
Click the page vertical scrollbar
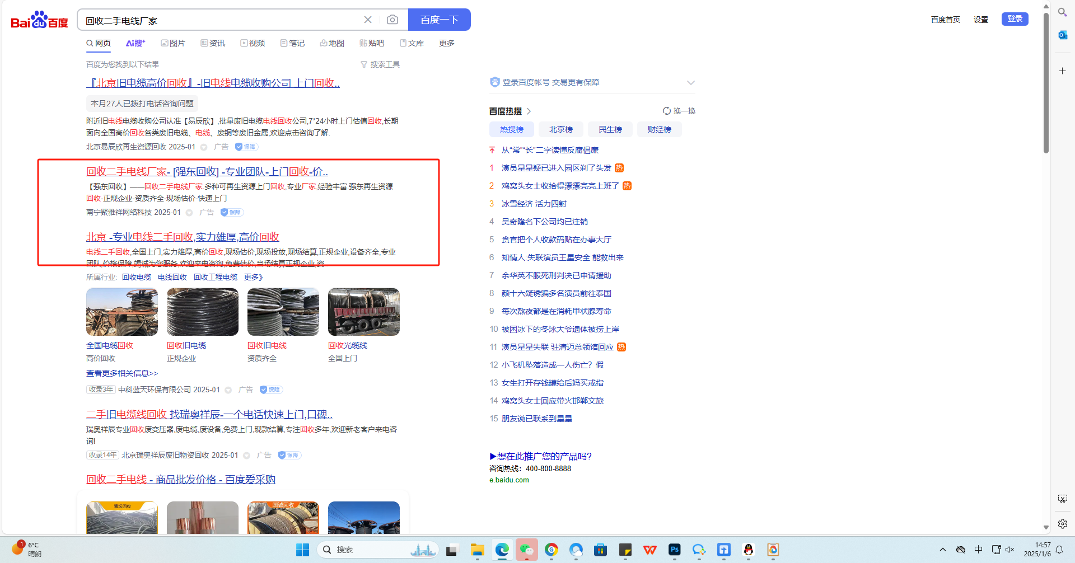point(1046,84)
